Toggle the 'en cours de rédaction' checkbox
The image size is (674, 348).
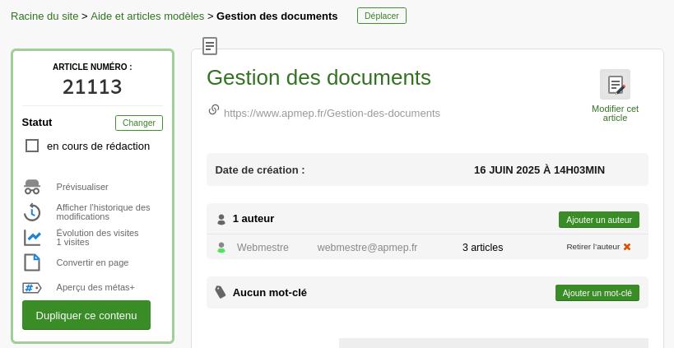(x=32, y=146)
